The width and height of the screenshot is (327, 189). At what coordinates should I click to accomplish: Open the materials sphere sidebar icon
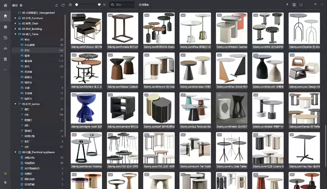point(5,27)
